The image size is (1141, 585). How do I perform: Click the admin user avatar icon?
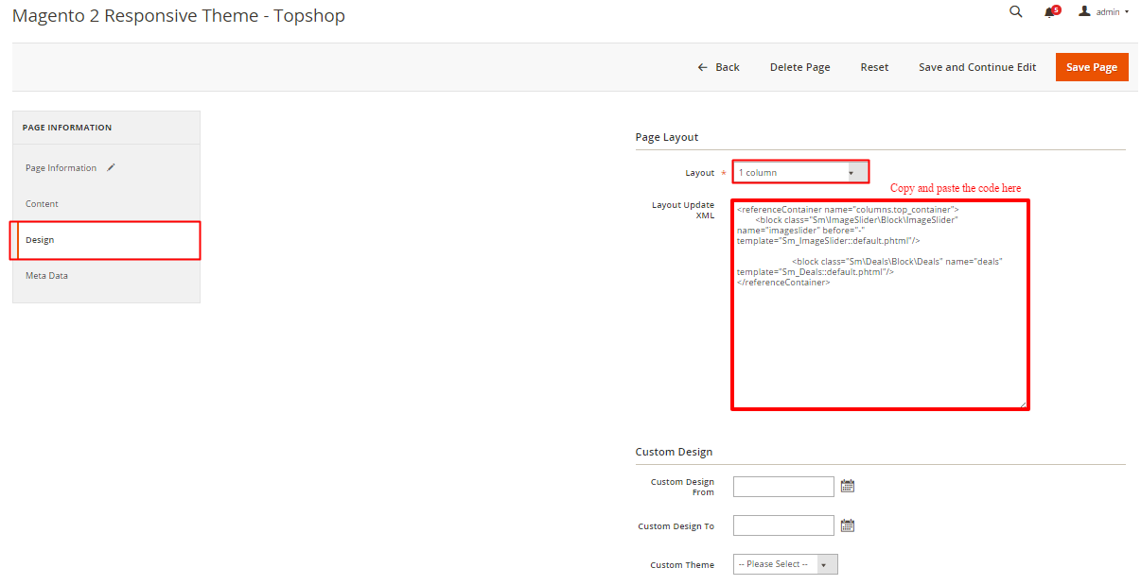point(1085,11)
